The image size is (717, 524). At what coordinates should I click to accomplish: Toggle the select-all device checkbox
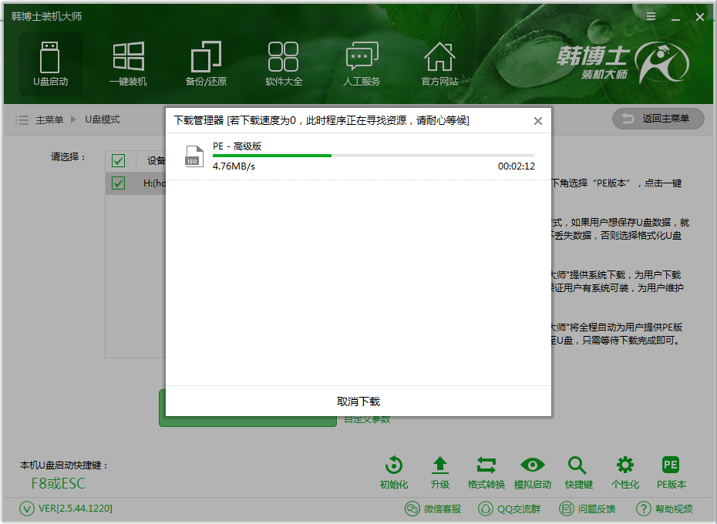click(x=119, y=160)
